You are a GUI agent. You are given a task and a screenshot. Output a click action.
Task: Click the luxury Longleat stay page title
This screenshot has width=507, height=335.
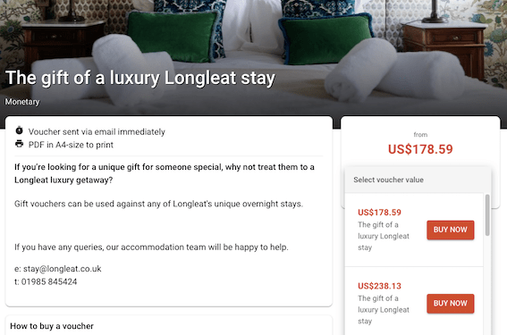(140, 78)
